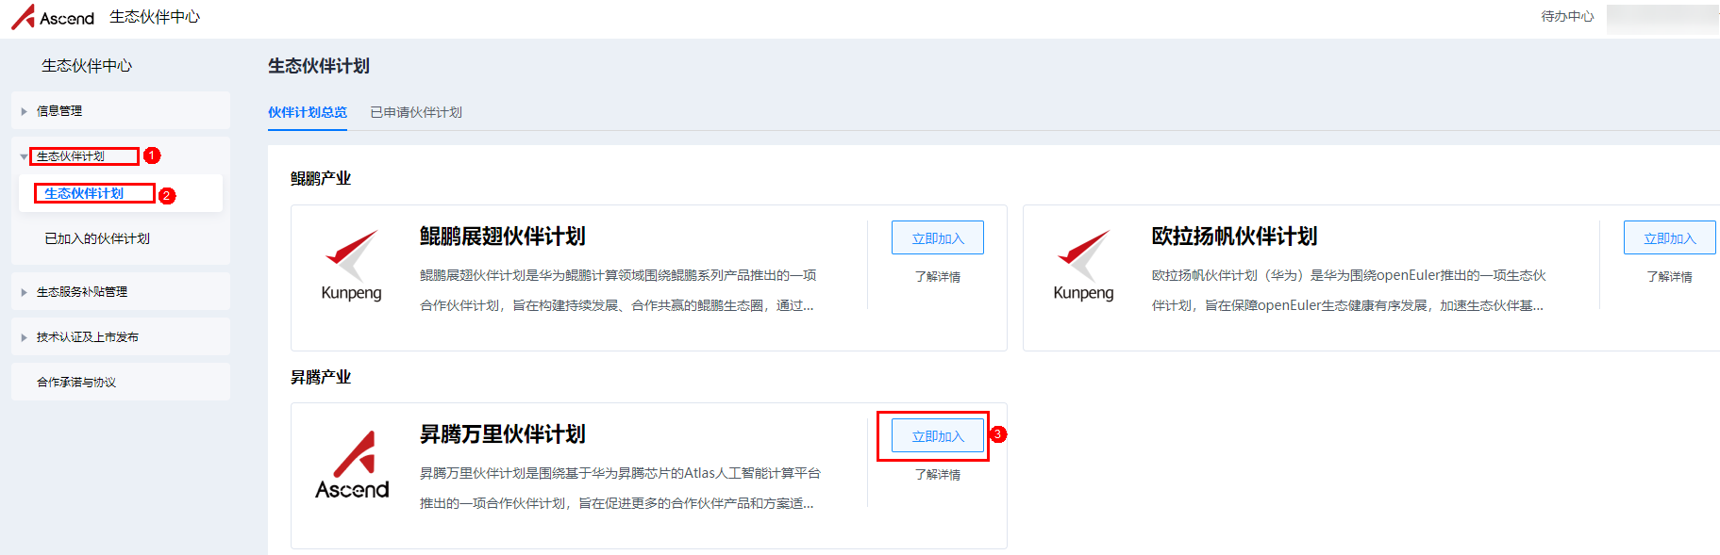Open 技术认证及上市发布 sidebar menu

121,336
